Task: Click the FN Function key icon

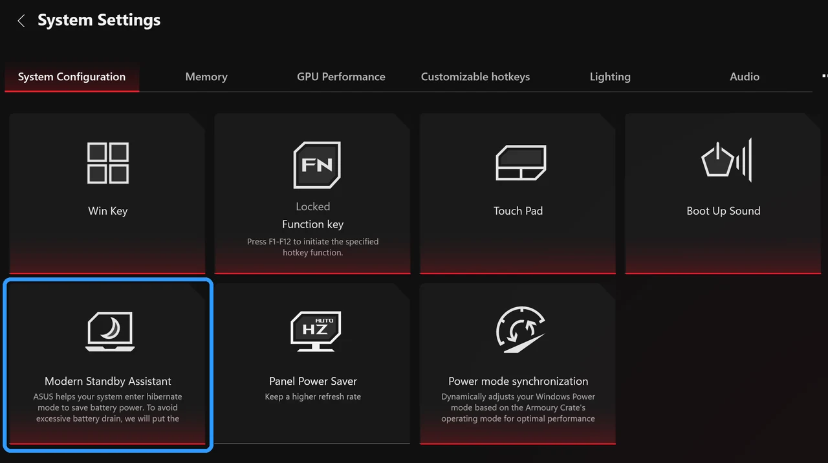Action: [x=316, y=165]
